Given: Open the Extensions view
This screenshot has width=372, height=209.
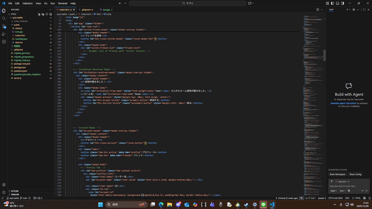Looking at the screenshot, I should 4,42.
